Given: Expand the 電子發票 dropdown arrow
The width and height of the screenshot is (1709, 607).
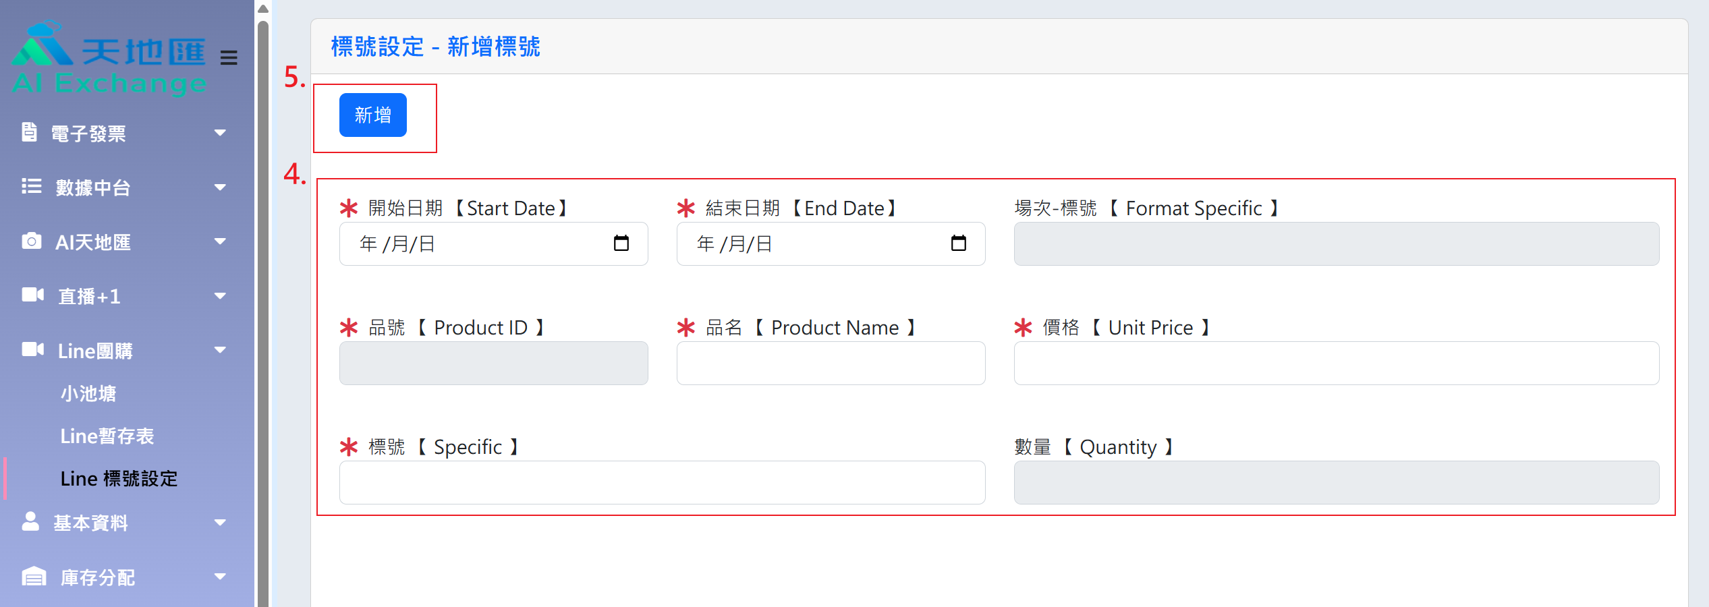Looking at the screenshot, I should pos(220,133).
